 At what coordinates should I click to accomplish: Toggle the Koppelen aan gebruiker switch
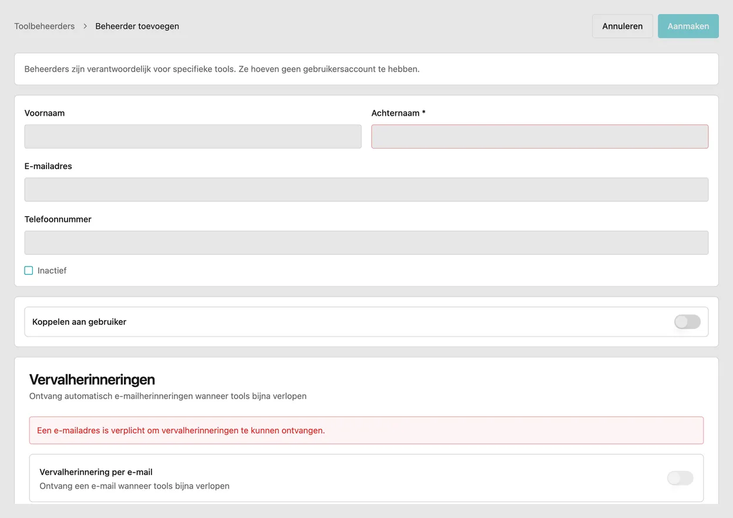pyautogui.click(x=687, y=322)
